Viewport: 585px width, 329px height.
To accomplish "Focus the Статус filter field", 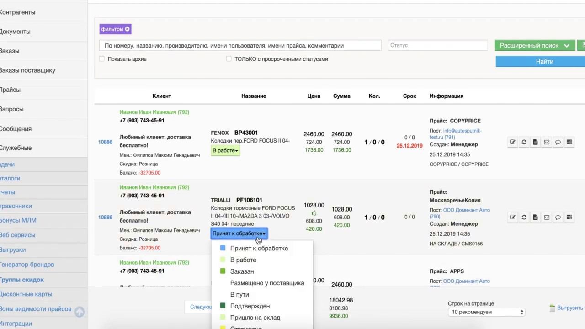I will [438, 45].
